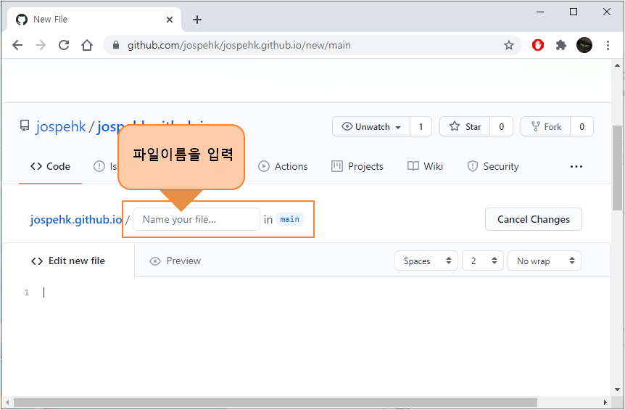Click the fork count 0

[x=582, y=126]
